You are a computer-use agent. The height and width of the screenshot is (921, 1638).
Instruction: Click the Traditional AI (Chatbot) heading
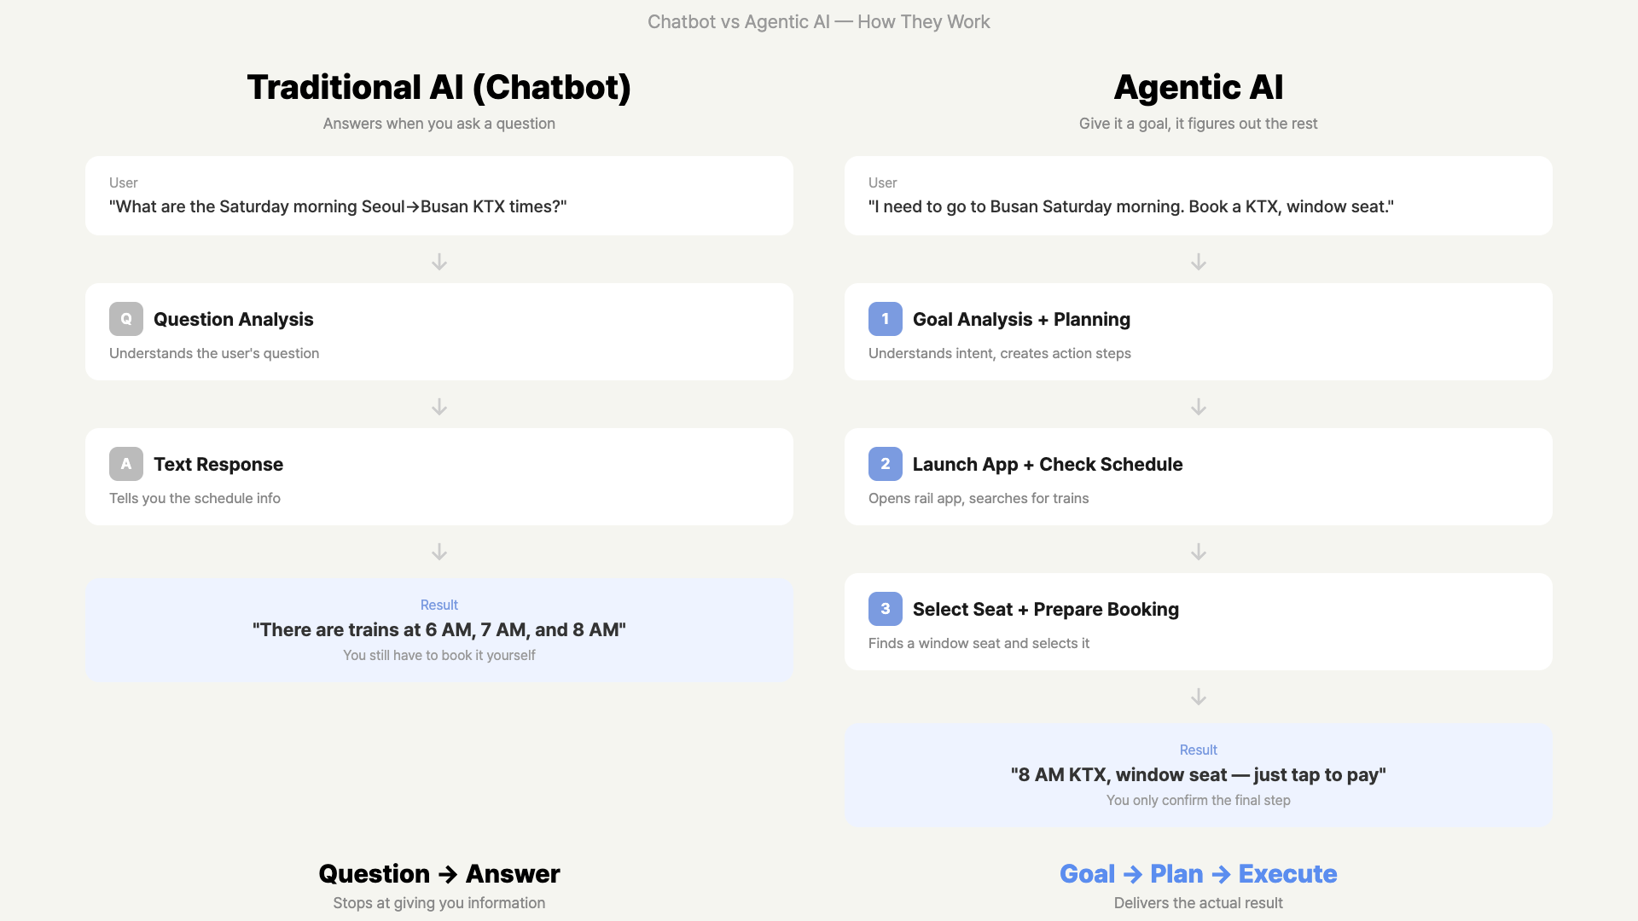click(x=439, y=87)
